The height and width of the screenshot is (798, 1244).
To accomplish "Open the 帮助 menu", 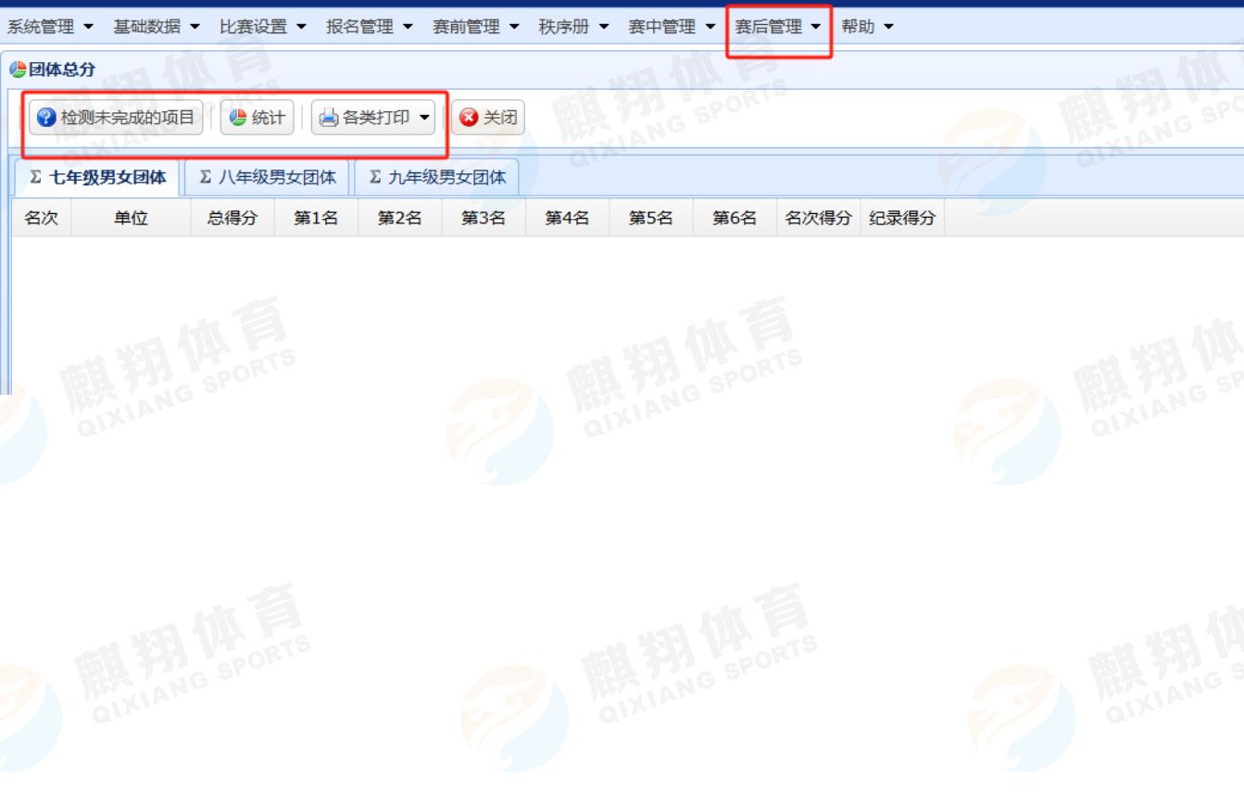I will [x=867, y=27].
